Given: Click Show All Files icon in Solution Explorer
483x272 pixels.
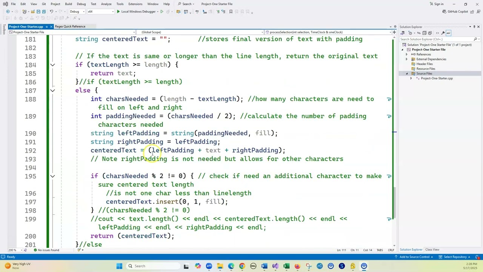Looking at the screenshot, I should coord(430,33).
